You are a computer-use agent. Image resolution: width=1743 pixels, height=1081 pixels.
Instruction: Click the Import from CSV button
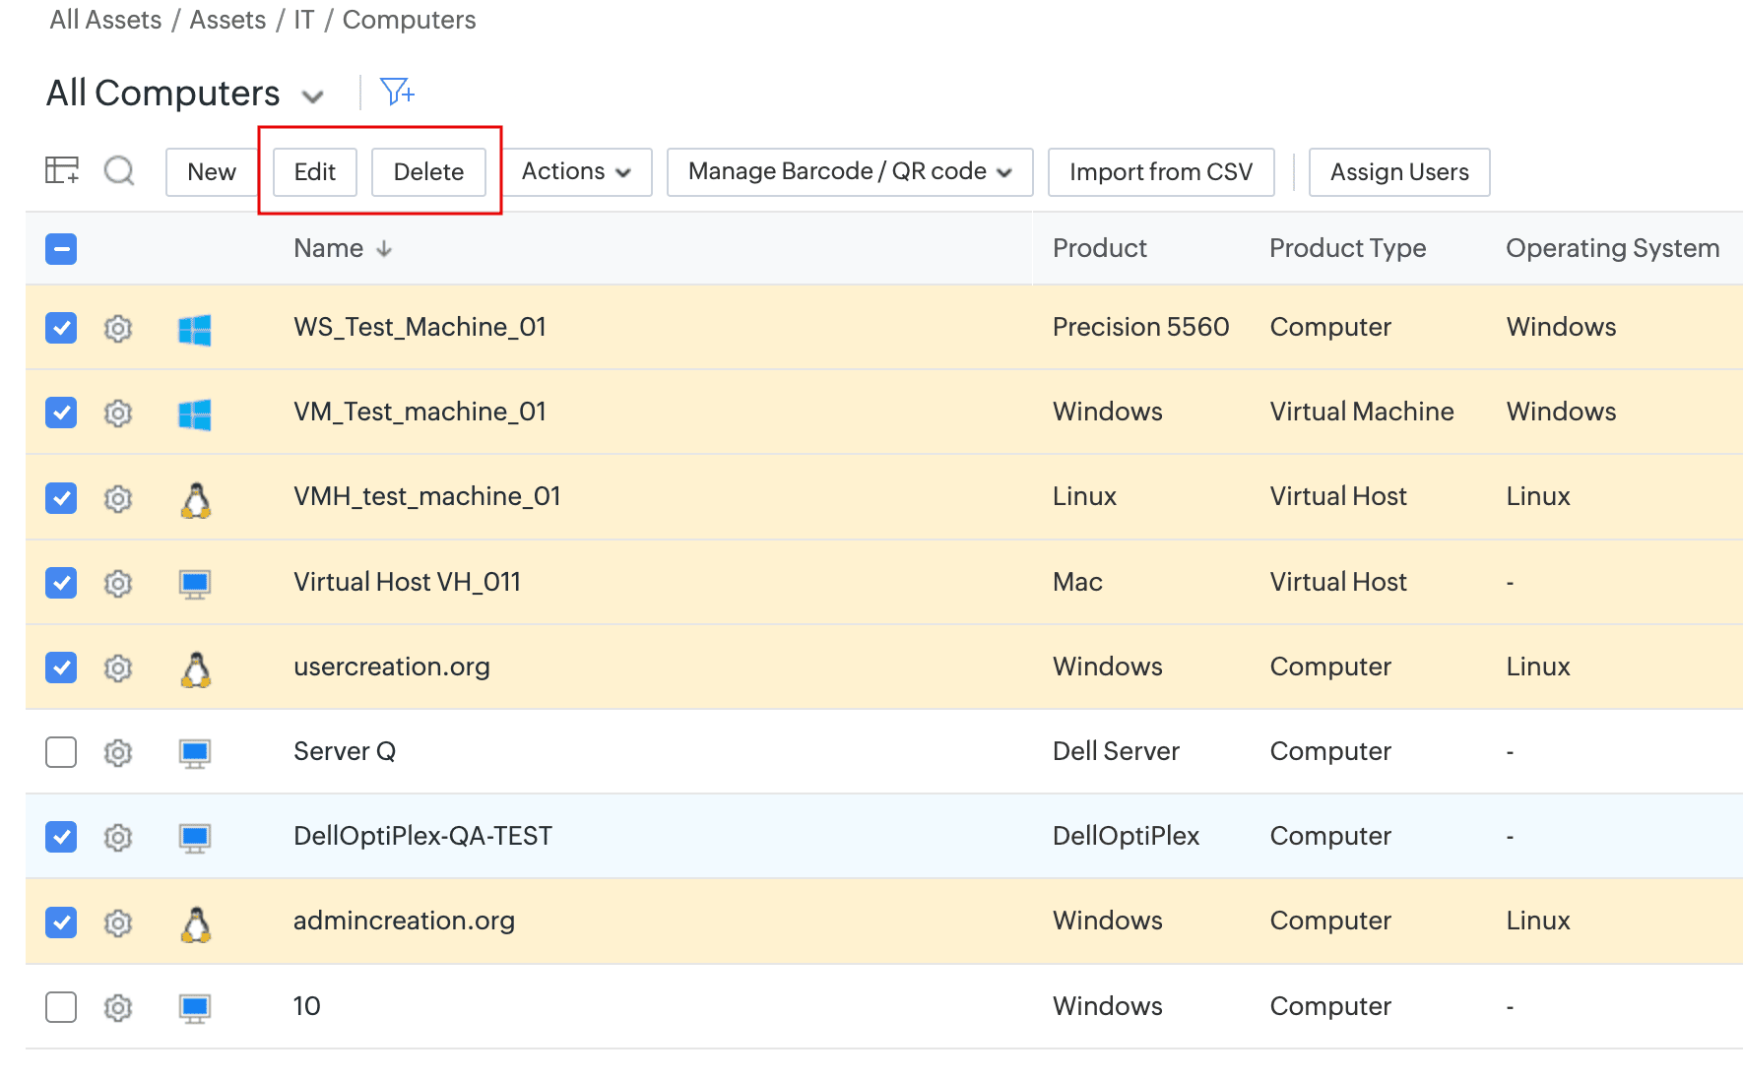point(1160,171)
